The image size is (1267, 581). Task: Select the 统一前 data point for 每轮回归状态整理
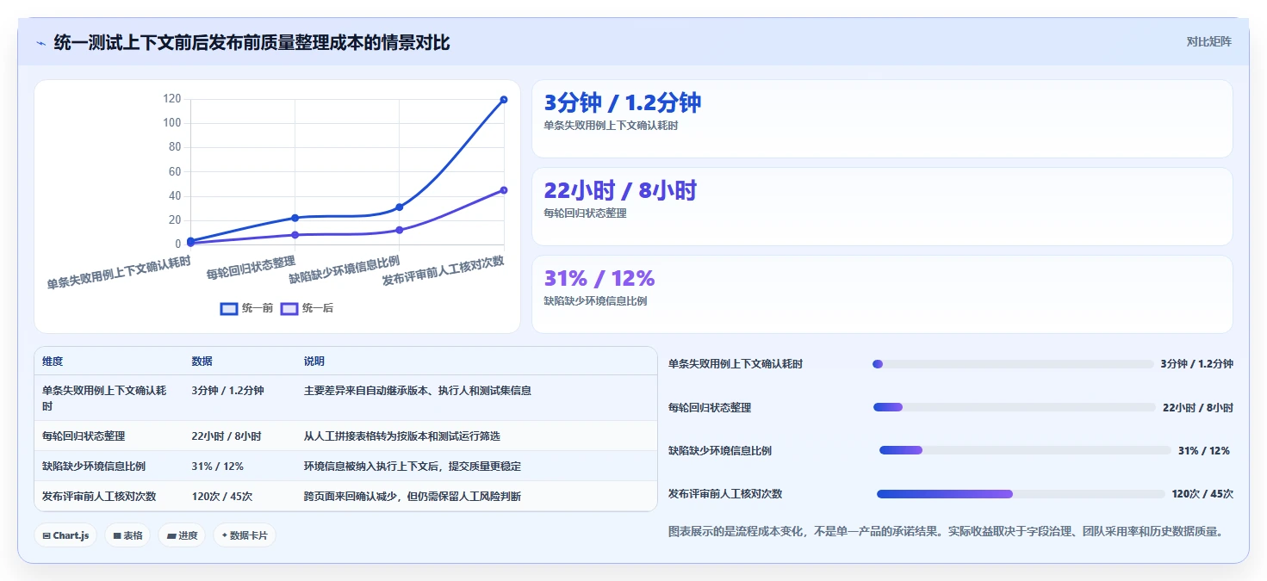point(295,218)
